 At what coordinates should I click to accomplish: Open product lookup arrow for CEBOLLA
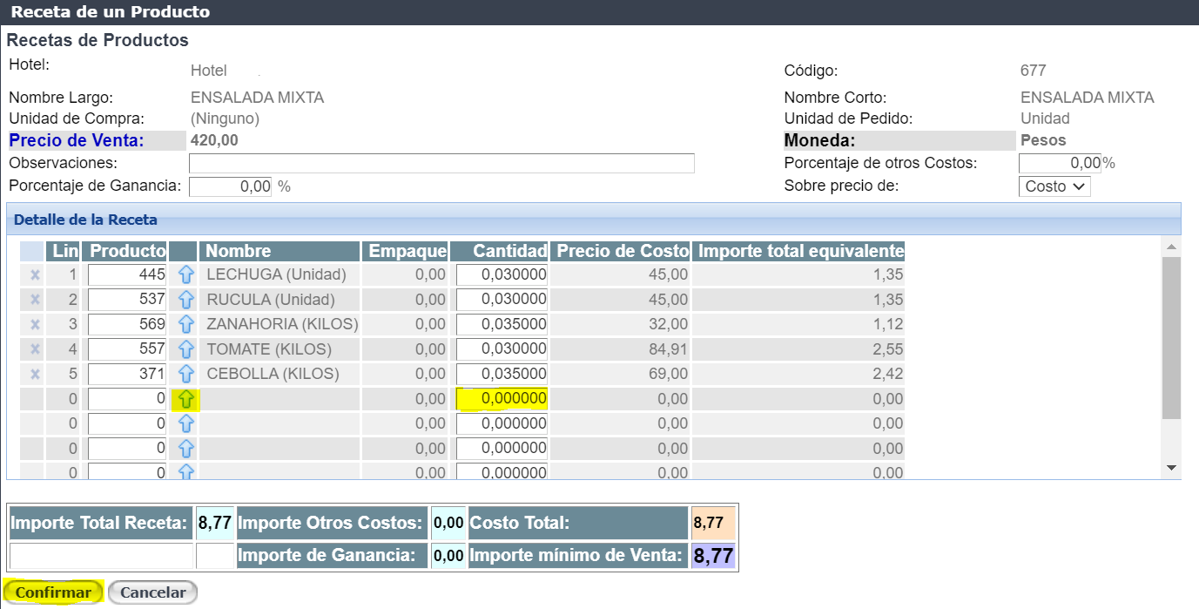click(x=185, y=375)
